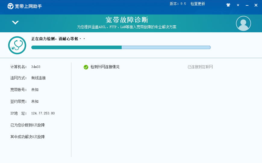Click the diagnosis progress bar

point(121,47)
